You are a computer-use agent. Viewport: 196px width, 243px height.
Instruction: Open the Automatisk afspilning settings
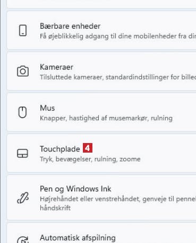pos(101,233)
